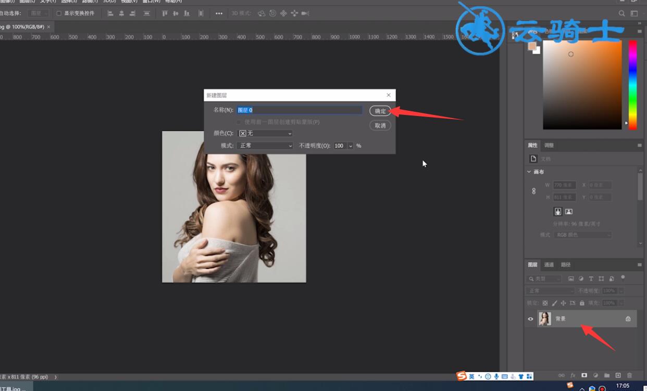Viewport: 647px width, 391px height.
Task: Click the 3D pan object icon
Action: [283, 13]
